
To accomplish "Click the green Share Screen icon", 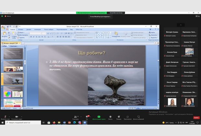I will point(99,117).
